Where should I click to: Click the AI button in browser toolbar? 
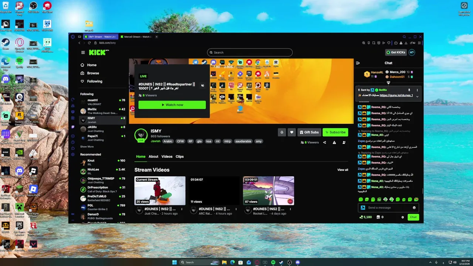click(x=413, y=43)
